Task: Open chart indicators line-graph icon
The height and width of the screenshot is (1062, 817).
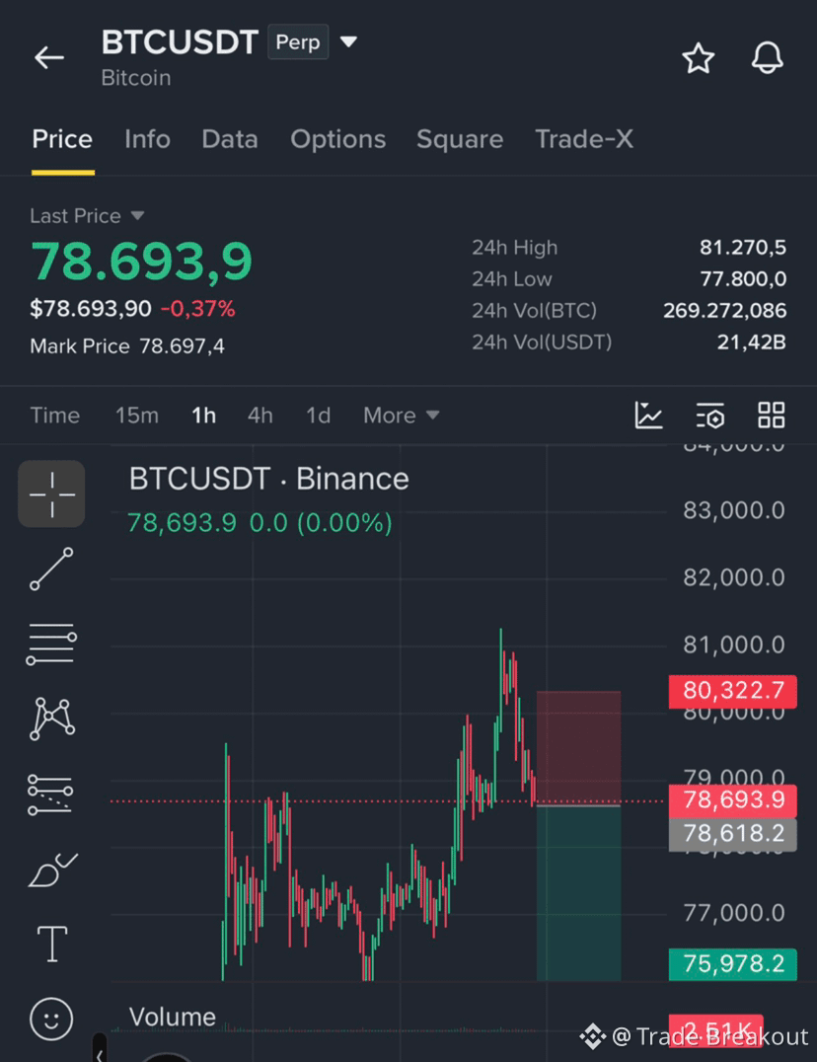Action: click(x=648, y=416)
